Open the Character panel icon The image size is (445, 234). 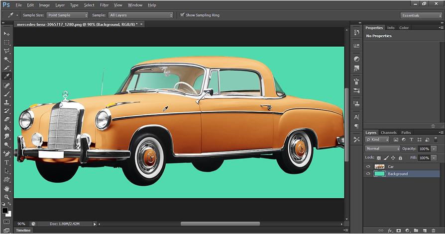(357, 117)
